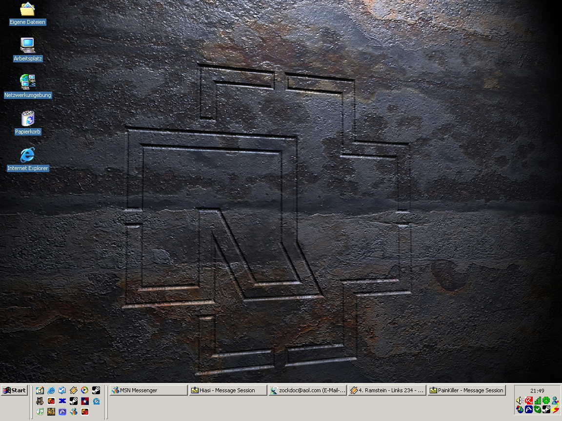Click the blue X icon in Quick Launch
The image size is (562, 421).
pos(62,401)
